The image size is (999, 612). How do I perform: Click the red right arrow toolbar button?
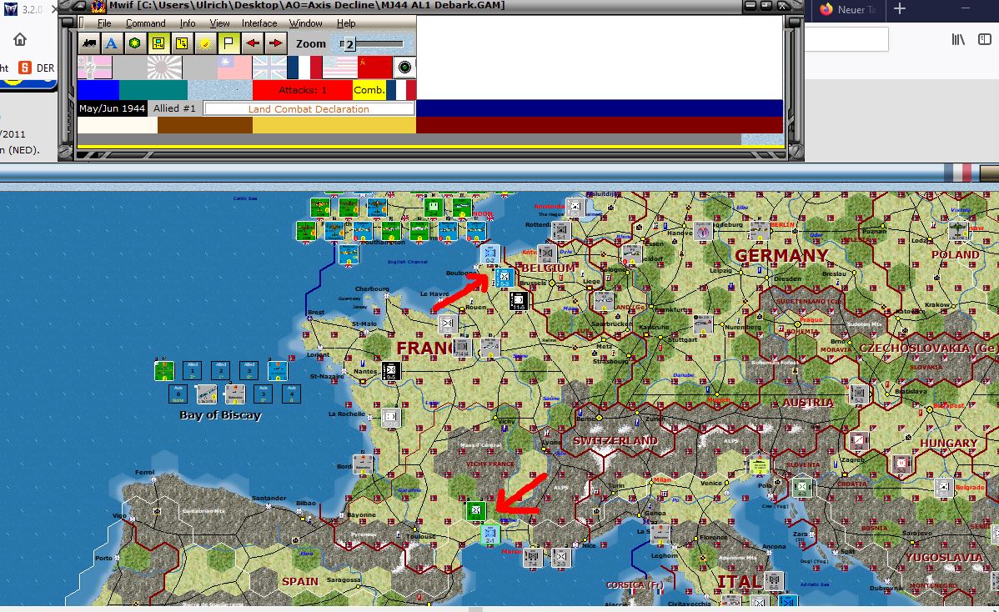275,43
